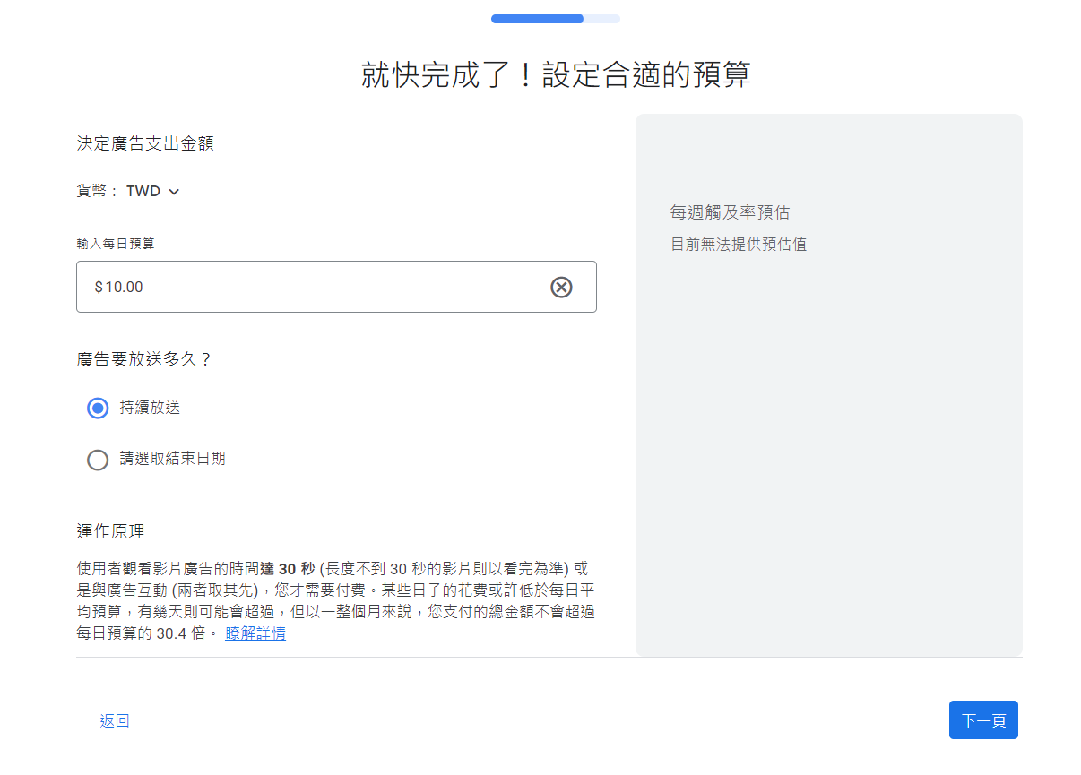
Task: Click the 就快完成了 page heading
Action: 555,75
